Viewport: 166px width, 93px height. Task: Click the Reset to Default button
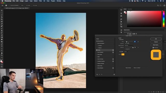[137, 68]
